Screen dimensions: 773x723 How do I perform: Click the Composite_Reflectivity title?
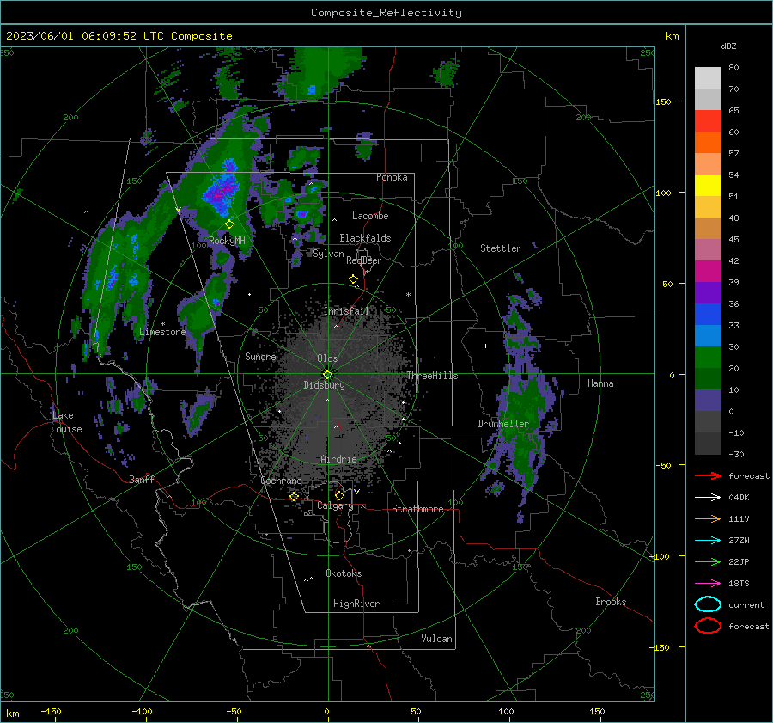point(386,13)
